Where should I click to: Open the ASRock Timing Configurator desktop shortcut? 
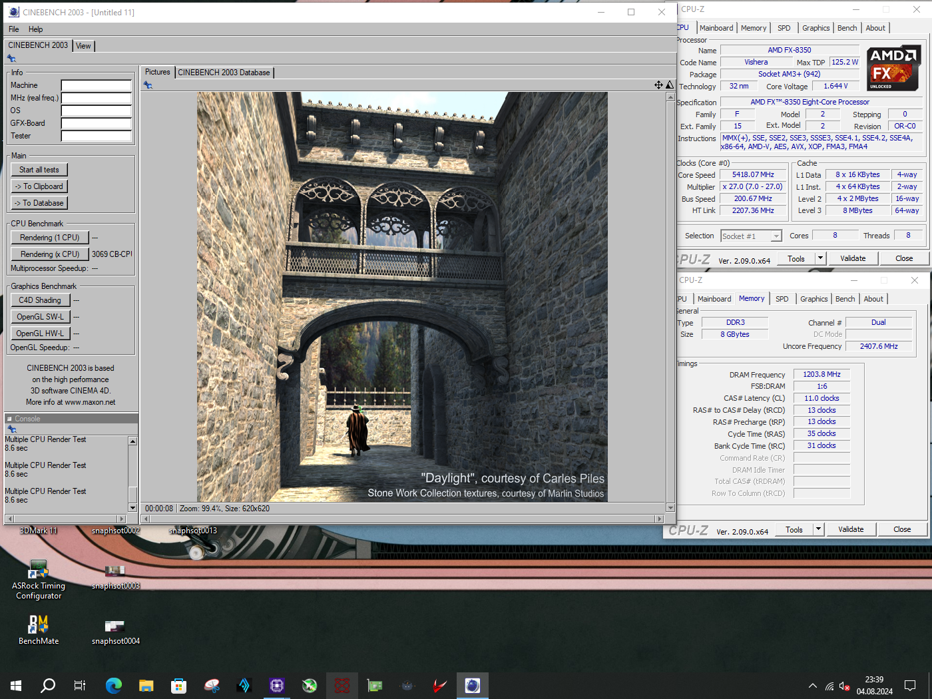pos(39,580)
